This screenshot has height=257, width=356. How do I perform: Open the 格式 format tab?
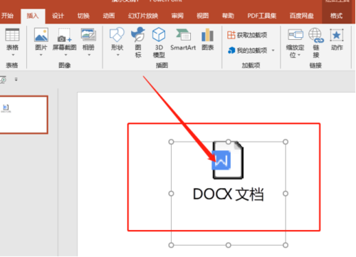pyautogui.click(x=337, y=16)
